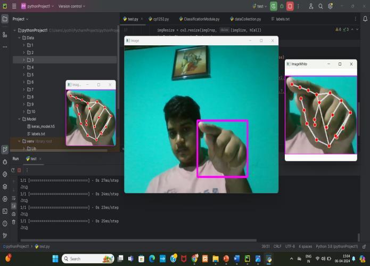Click line column 39:51 indicator
This screenshot has width=370, height=266.
coord(266,246)
